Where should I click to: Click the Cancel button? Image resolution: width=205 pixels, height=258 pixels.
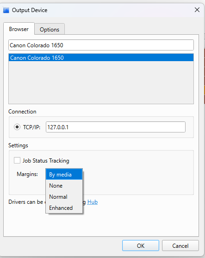[x=180, y=245]
